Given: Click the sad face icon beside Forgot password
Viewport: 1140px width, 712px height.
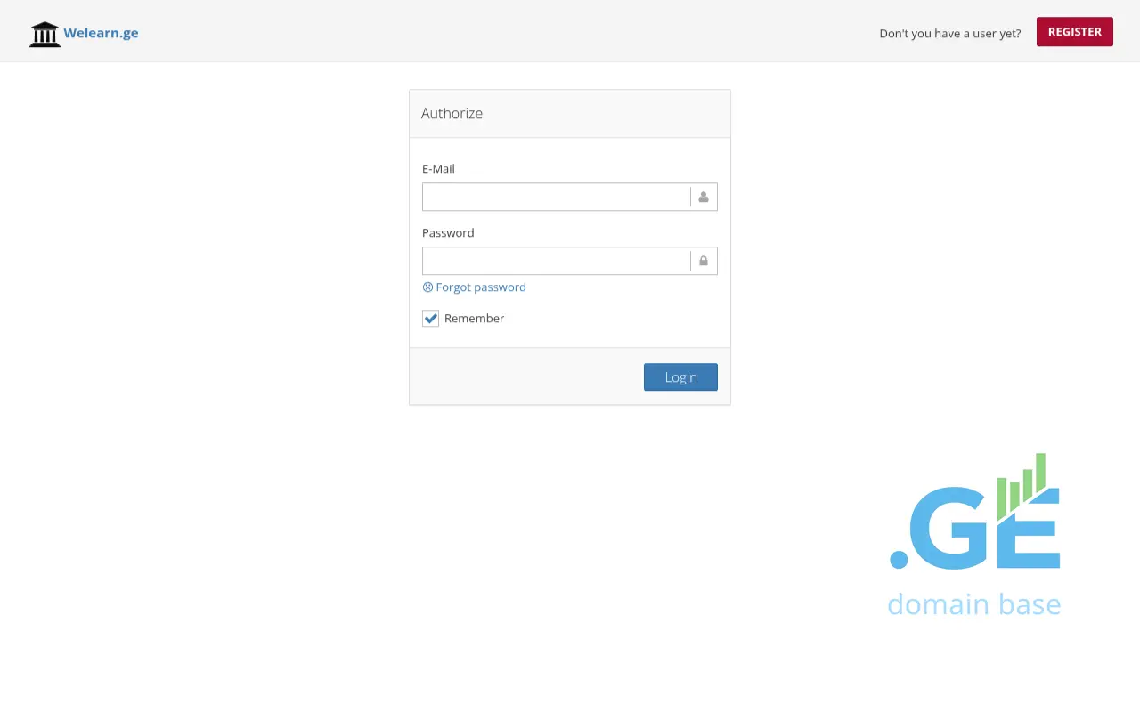Looking at the screenshot, I should point(427,287).
